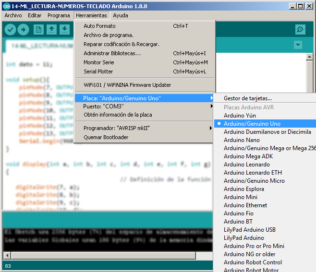Select the Arduino/Genuino Uno board option
Screen dimensions: 316x272
265,124
